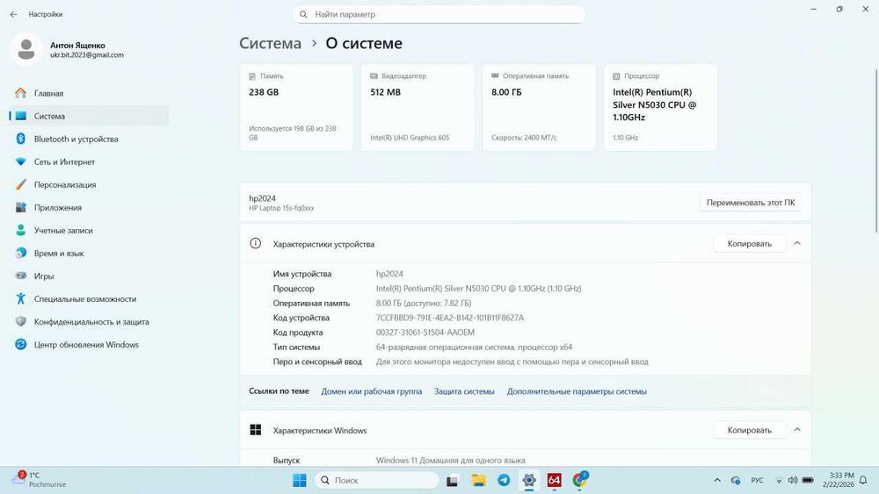The height and width of the screenshot is (494, 879).
Task: Open Bluetooth и устройства settings
Action: 89,139
